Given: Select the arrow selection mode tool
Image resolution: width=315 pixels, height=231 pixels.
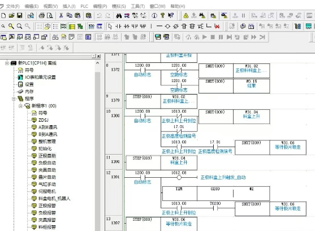Looking at the screenshot, I should pyautogui.click(x=110, y=27).
